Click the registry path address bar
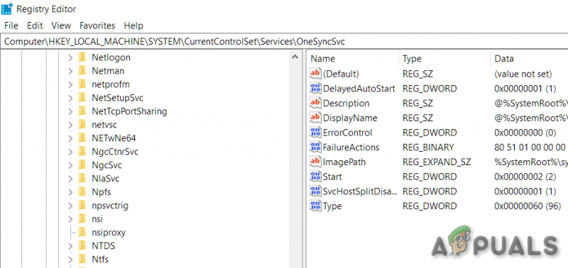 (284, 42)
